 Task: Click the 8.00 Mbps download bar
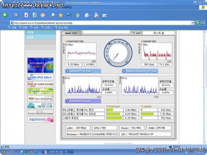click(x=115, y=114)
